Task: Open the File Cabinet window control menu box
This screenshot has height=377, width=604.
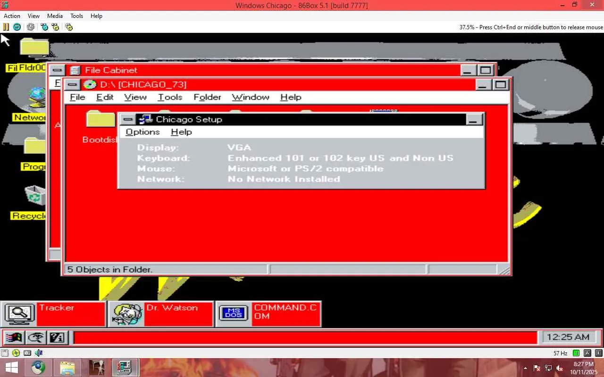Action: pos(57,70)
